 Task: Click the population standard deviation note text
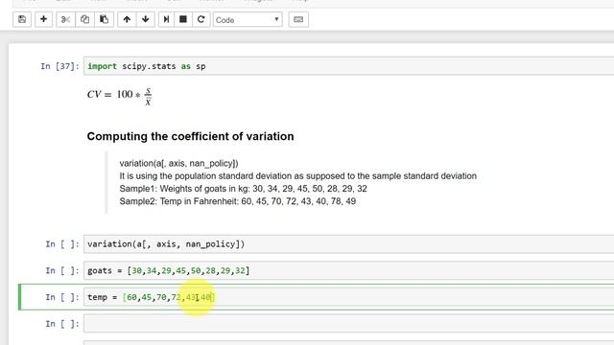click(x=298, y=176)
